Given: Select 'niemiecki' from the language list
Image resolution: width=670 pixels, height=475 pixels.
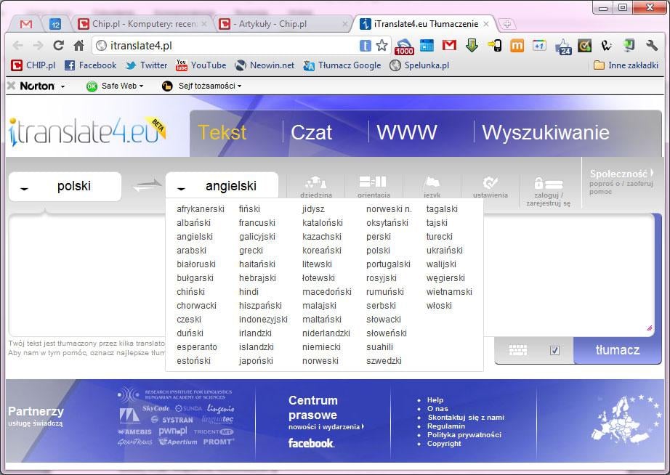Looking at the screenshot, I should point(321,347).
